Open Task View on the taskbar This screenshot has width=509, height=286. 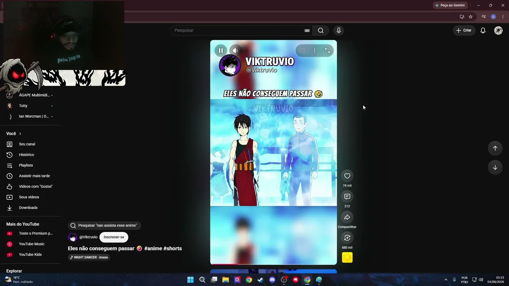click(214, 280)
